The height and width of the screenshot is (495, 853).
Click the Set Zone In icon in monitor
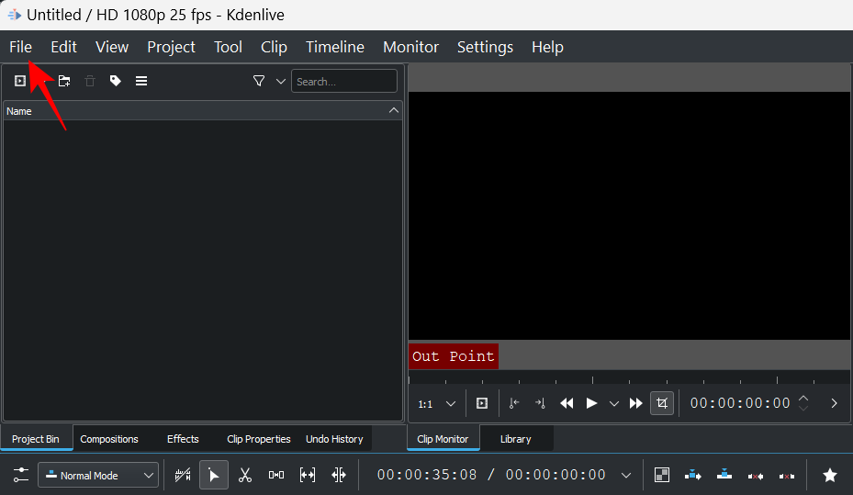[514, 403]
